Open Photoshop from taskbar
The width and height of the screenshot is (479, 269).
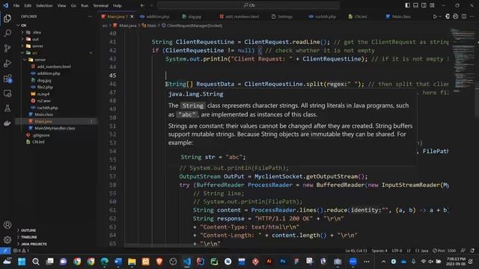[x=283, y=262]
